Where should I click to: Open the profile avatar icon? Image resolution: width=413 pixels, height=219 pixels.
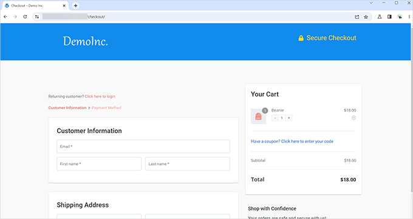[400, 17]
